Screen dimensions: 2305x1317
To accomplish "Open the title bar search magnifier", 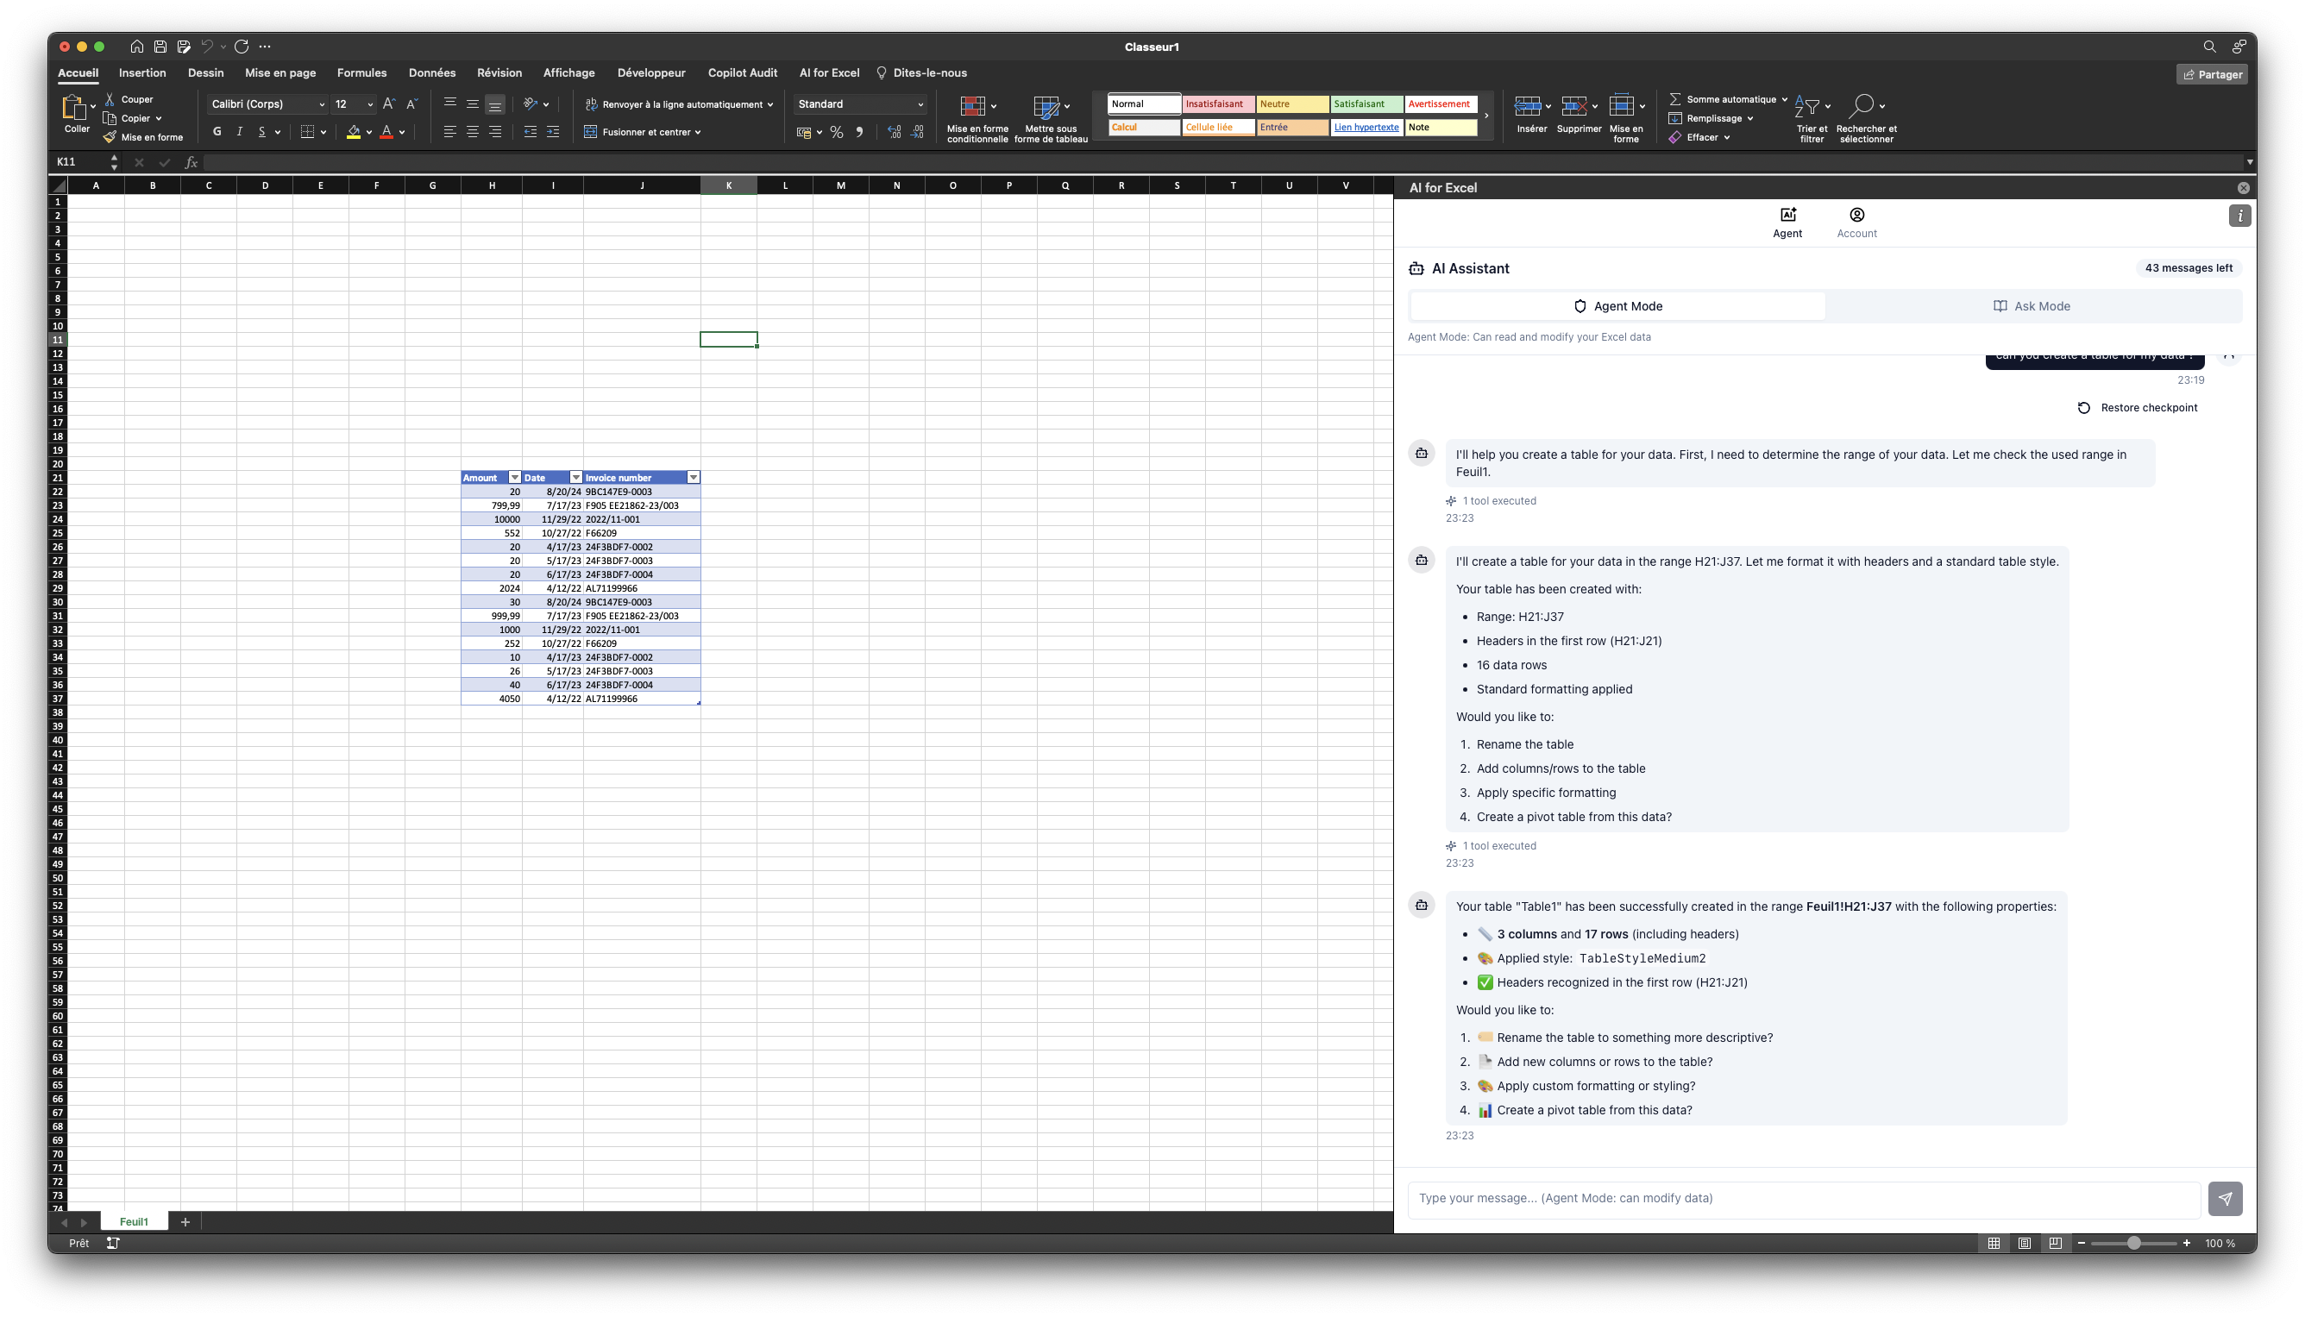I will tap(2209, 46).
